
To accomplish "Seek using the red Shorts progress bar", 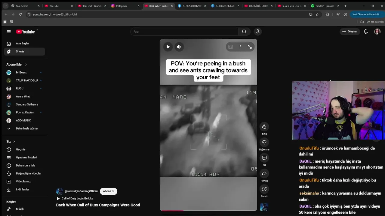I will [x=208, y=210].
